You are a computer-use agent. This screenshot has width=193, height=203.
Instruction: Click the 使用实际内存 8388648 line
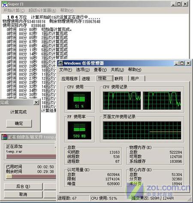[24, 26]
